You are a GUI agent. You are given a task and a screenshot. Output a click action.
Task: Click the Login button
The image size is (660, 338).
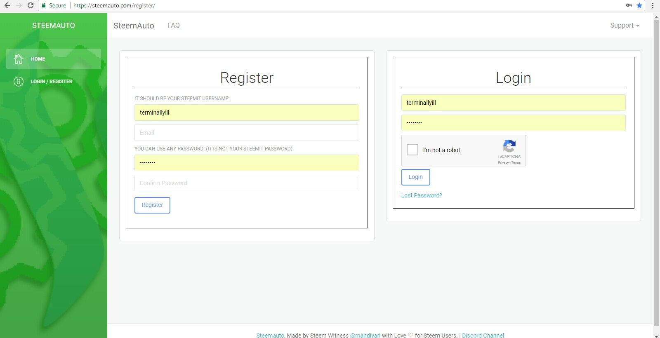(416, 177)
